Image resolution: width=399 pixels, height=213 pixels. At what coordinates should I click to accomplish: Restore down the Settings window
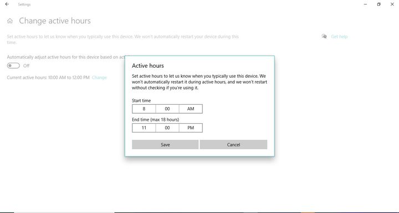[378, 4]
